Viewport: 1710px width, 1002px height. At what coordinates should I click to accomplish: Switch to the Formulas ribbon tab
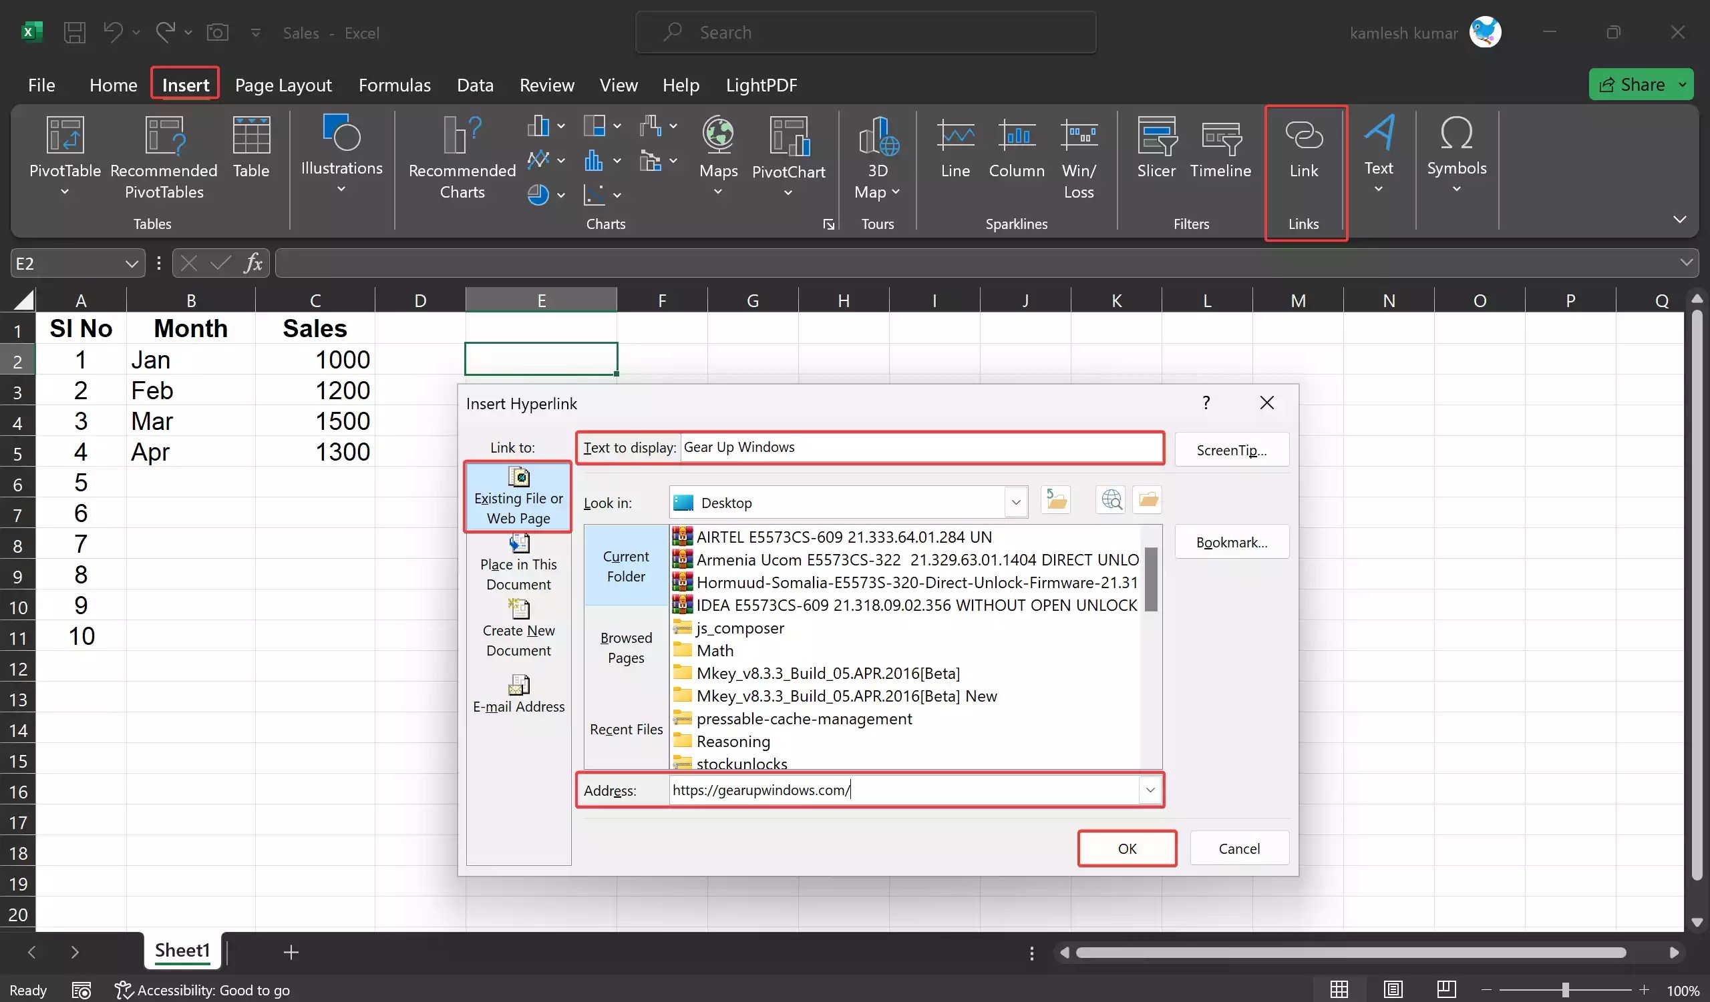pos(395,85)
